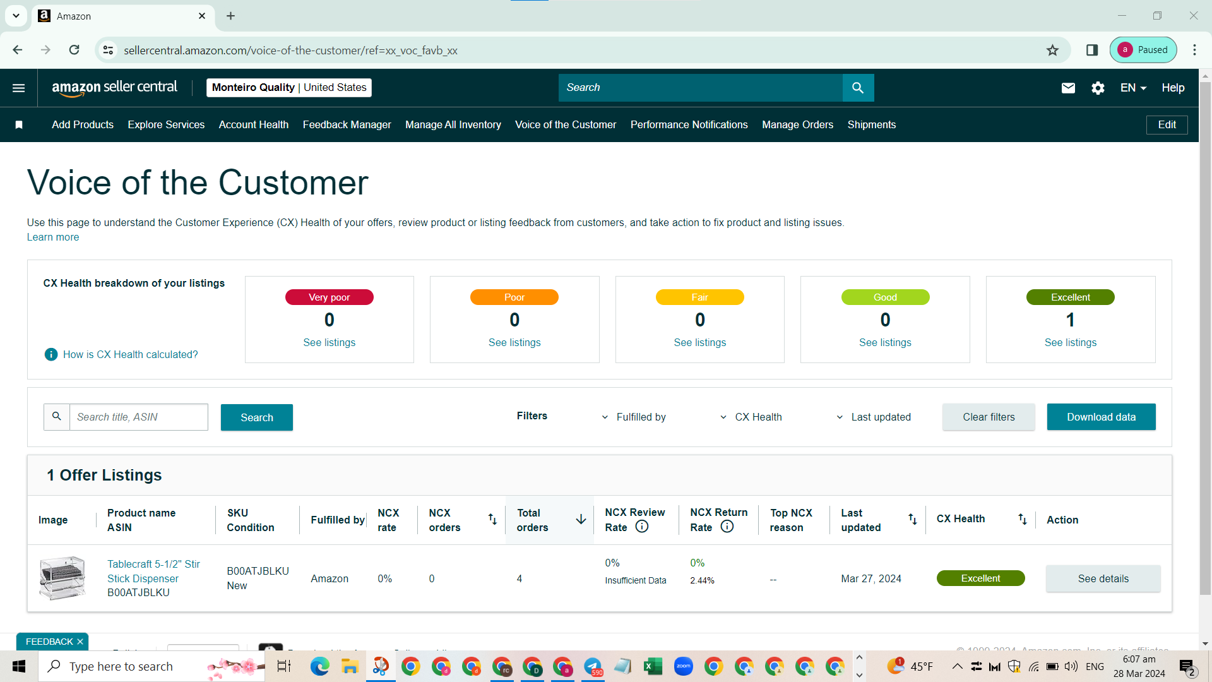Open Feedback Manager menu item
The height and width of the screenshot is (682, 1212).
(347, 124)
